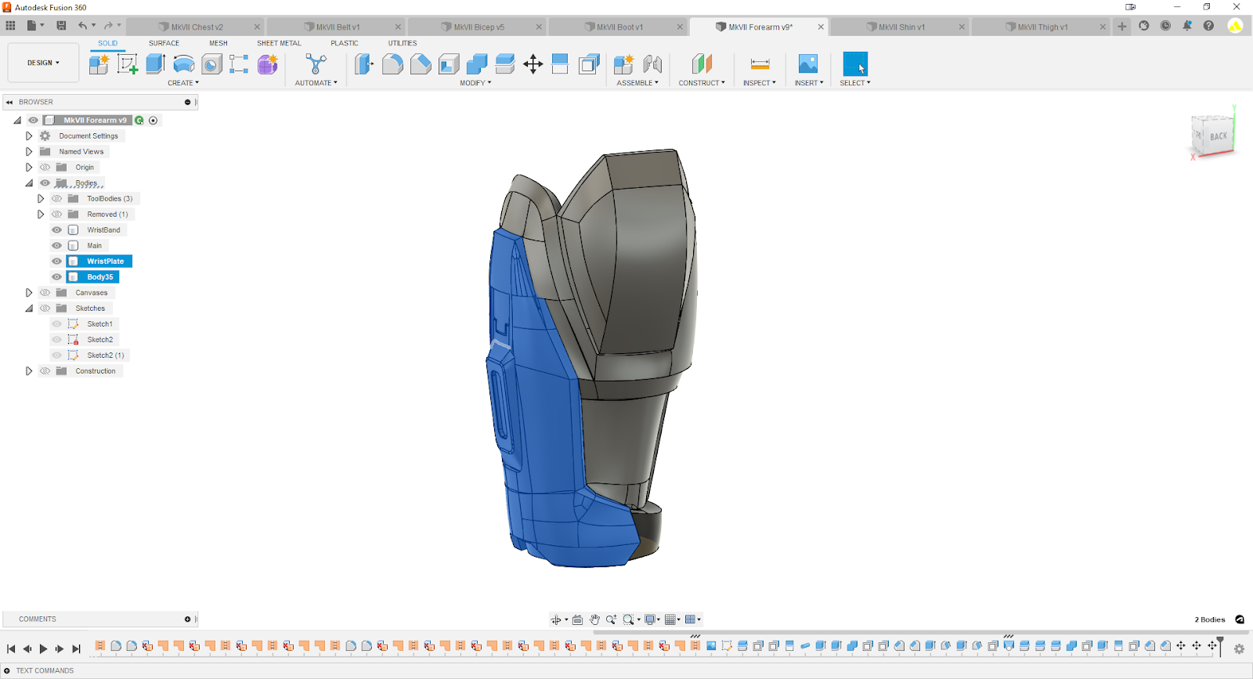1253x679 pixels.
Task: Click the ViewCube BACK face
Action: [1218, 136]
